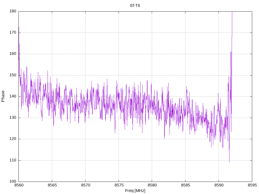Click the Freq [MHz] x-axis label
259x194 pixels.
[x=135, y=190]
